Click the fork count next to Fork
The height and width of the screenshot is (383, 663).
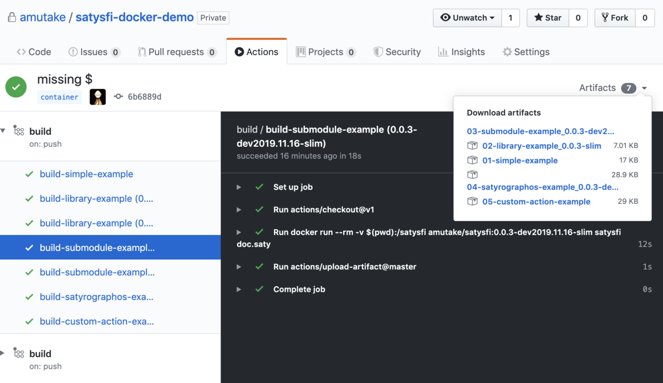[645, 18]
